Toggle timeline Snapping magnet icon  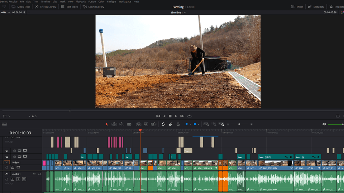(163, 124)
